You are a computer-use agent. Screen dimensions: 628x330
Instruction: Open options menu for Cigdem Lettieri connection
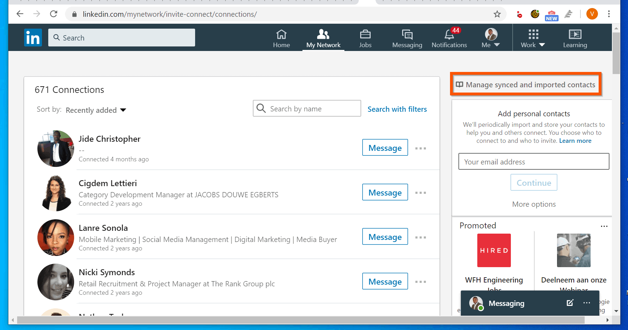[x=421, y=192]
